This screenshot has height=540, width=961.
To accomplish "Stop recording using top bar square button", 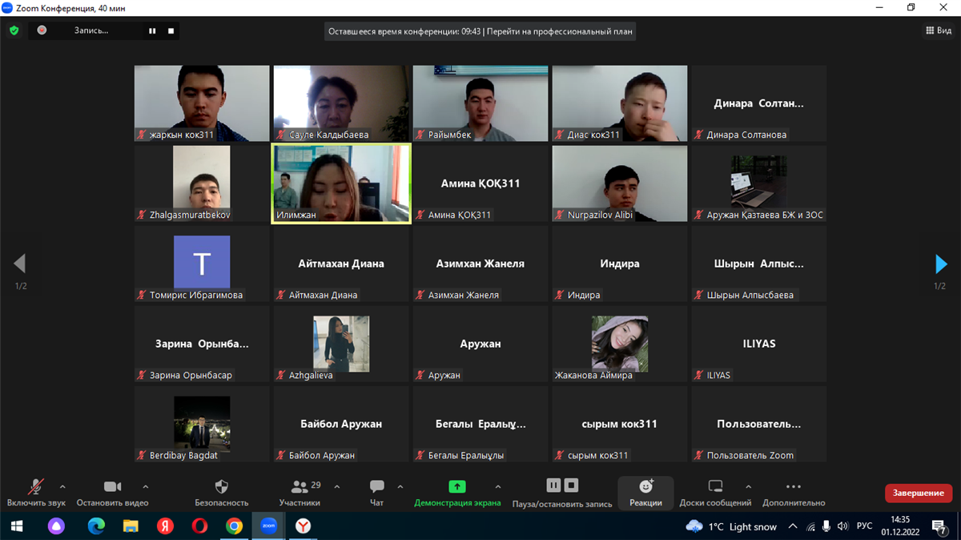I will click(x=171, y=30).
